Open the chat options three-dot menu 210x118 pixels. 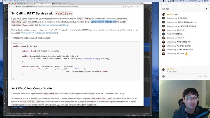206,9
